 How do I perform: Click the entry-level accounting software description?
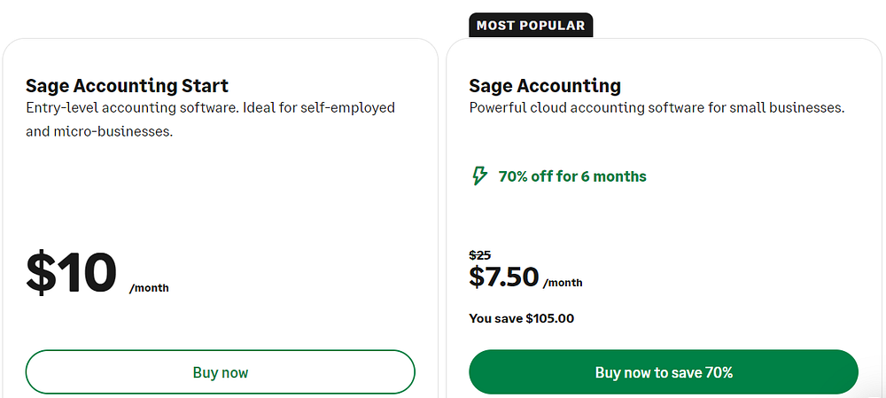click(210, 108)
